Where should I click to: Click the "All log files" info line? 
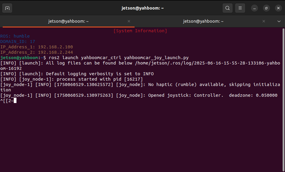point(140,66)
